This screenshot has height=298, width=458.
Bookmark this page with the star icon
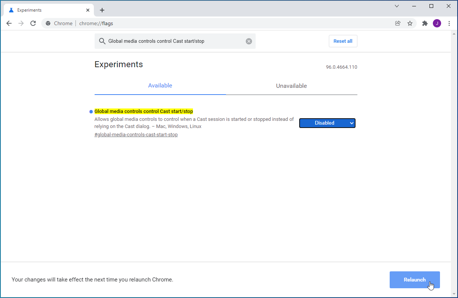410,23
